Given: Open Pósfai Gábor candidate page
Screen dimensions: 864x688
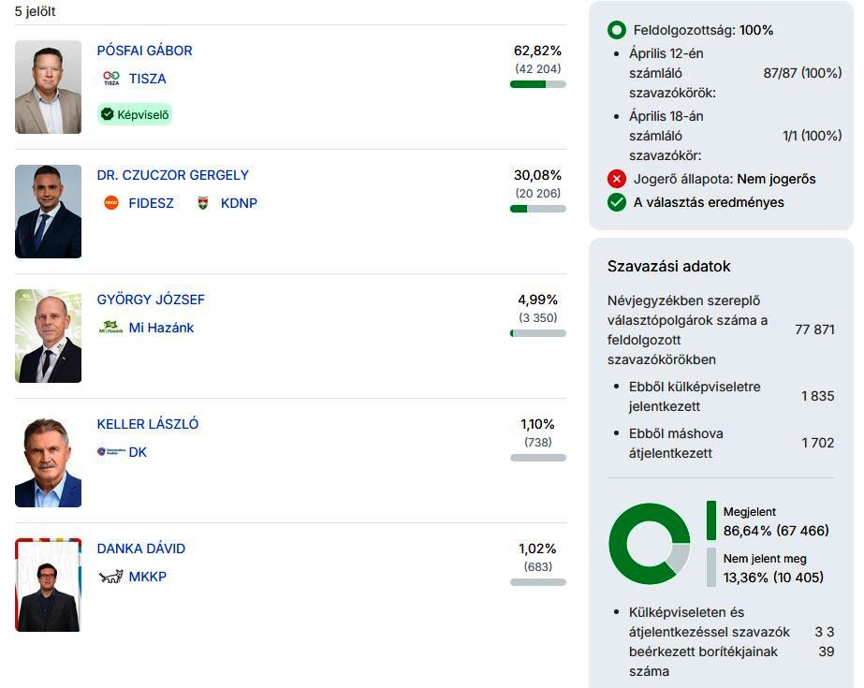Looking at the screenshot, I should (x=144, y=51).
